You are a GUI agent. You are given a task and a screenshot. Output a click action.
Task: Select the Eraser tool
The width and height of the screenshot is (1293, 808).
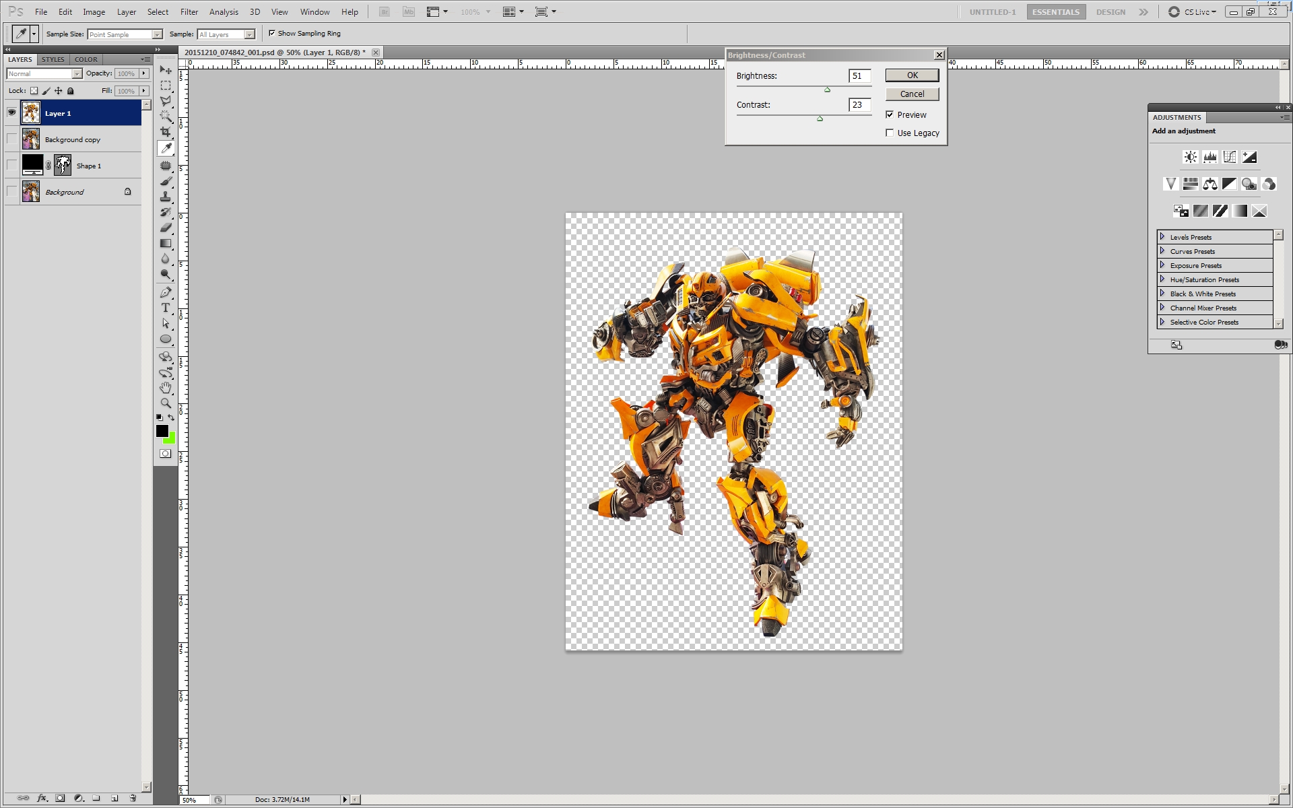click(166, 228)
